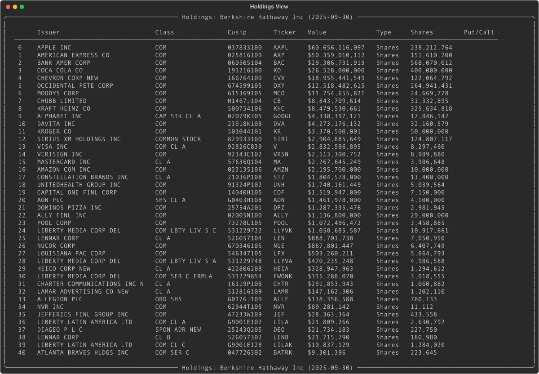Select CHARTER COMMUNICATIONS INC N issuer cell
Screen dimensions: 539x374
[x=90, y=285]
